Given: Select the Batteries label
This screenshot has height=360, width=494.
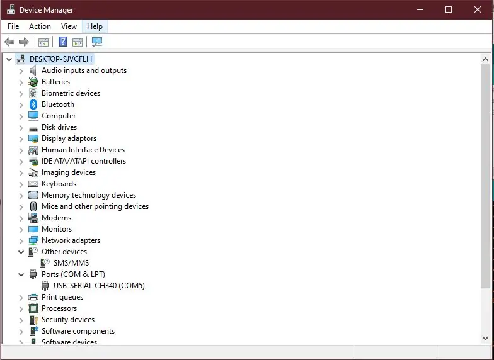Looking at the screenshot, I should pos(55,82).
